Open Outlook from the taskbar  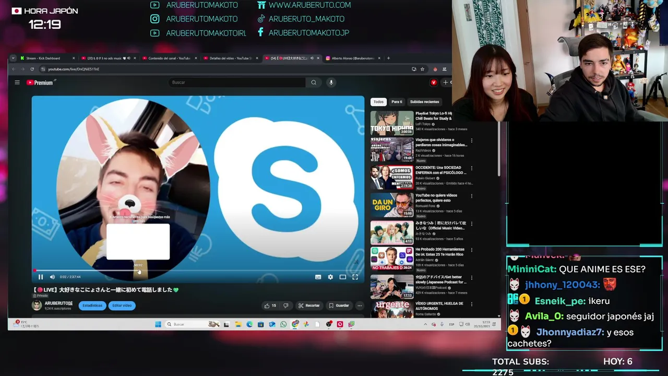click(272, 324)
